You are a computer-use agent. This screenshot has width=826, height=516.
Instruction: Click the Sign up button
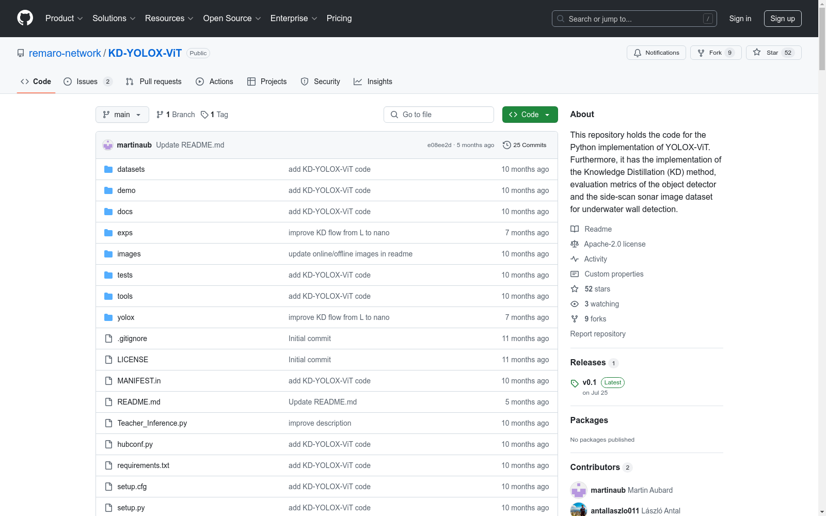[783, 19]
